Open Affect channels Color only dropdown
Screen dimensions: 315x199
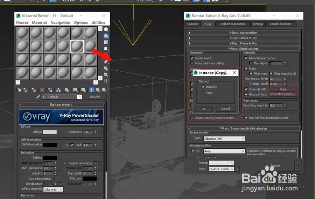point(53,190)
